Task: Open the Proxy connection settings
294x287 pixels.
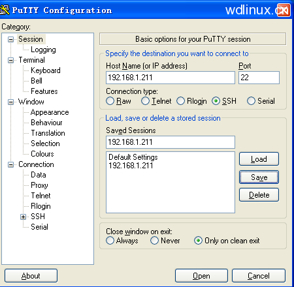Action: click(39, 185)
